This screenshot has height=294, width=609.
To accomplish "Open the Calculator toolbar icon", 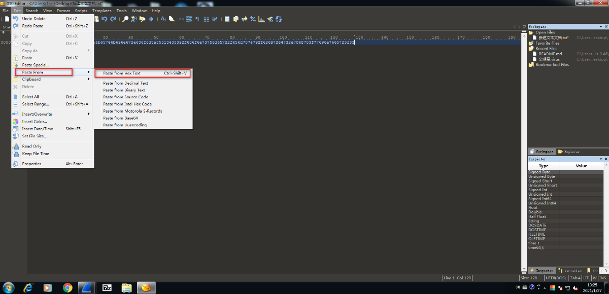I will [x=227, y=19].
